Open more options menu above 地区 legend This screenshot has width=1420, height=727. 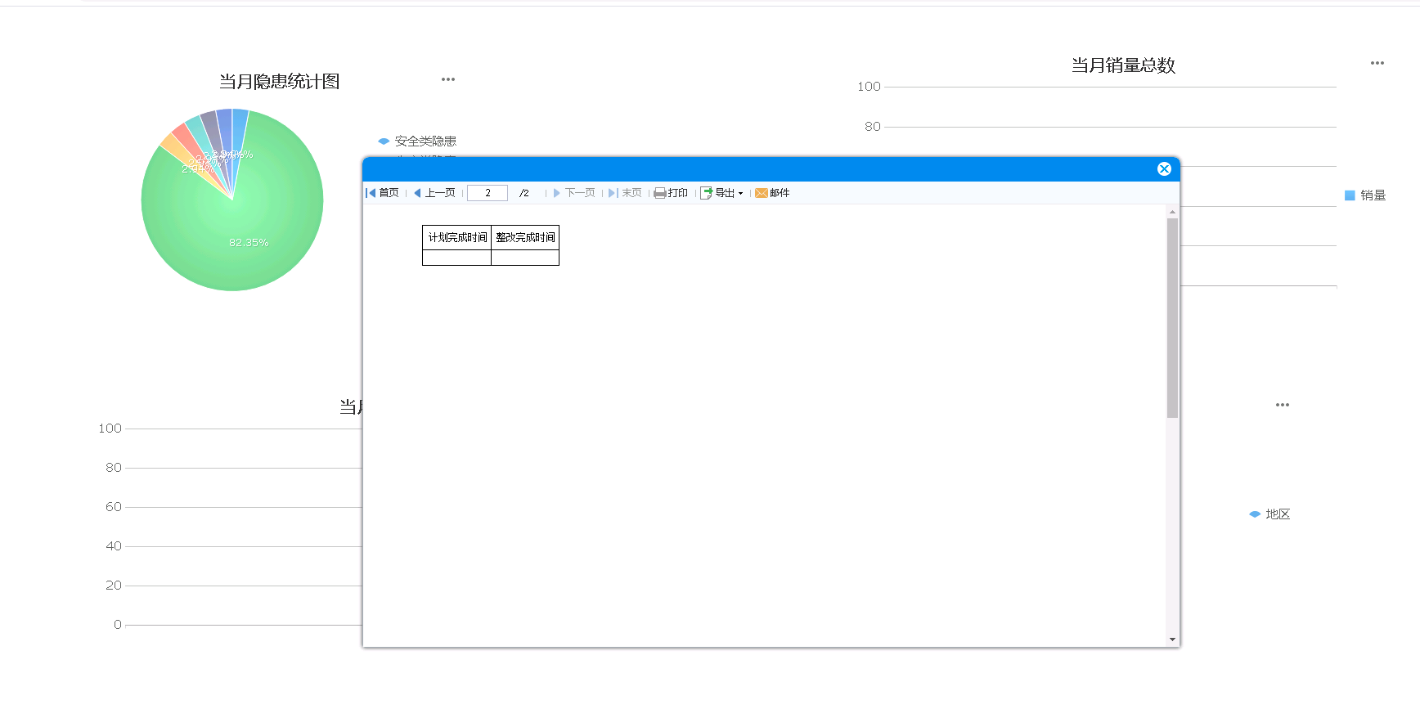(x=1283, y=405)
